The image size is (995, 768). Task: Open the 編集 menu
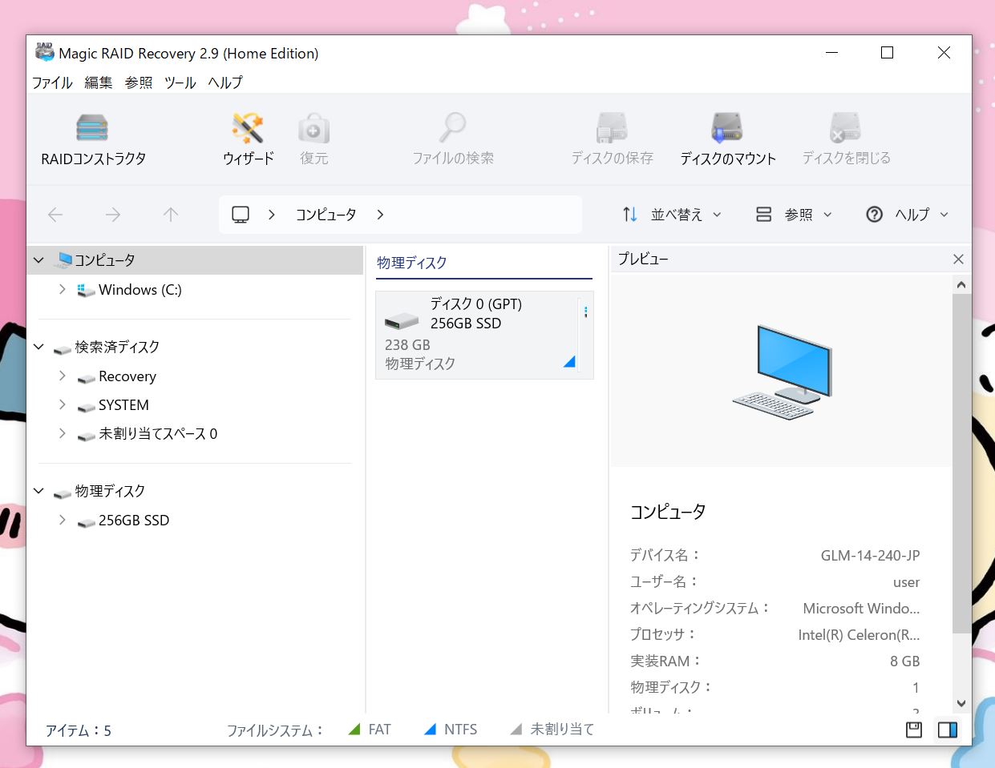pyautogui.click(x=99, y=82)
